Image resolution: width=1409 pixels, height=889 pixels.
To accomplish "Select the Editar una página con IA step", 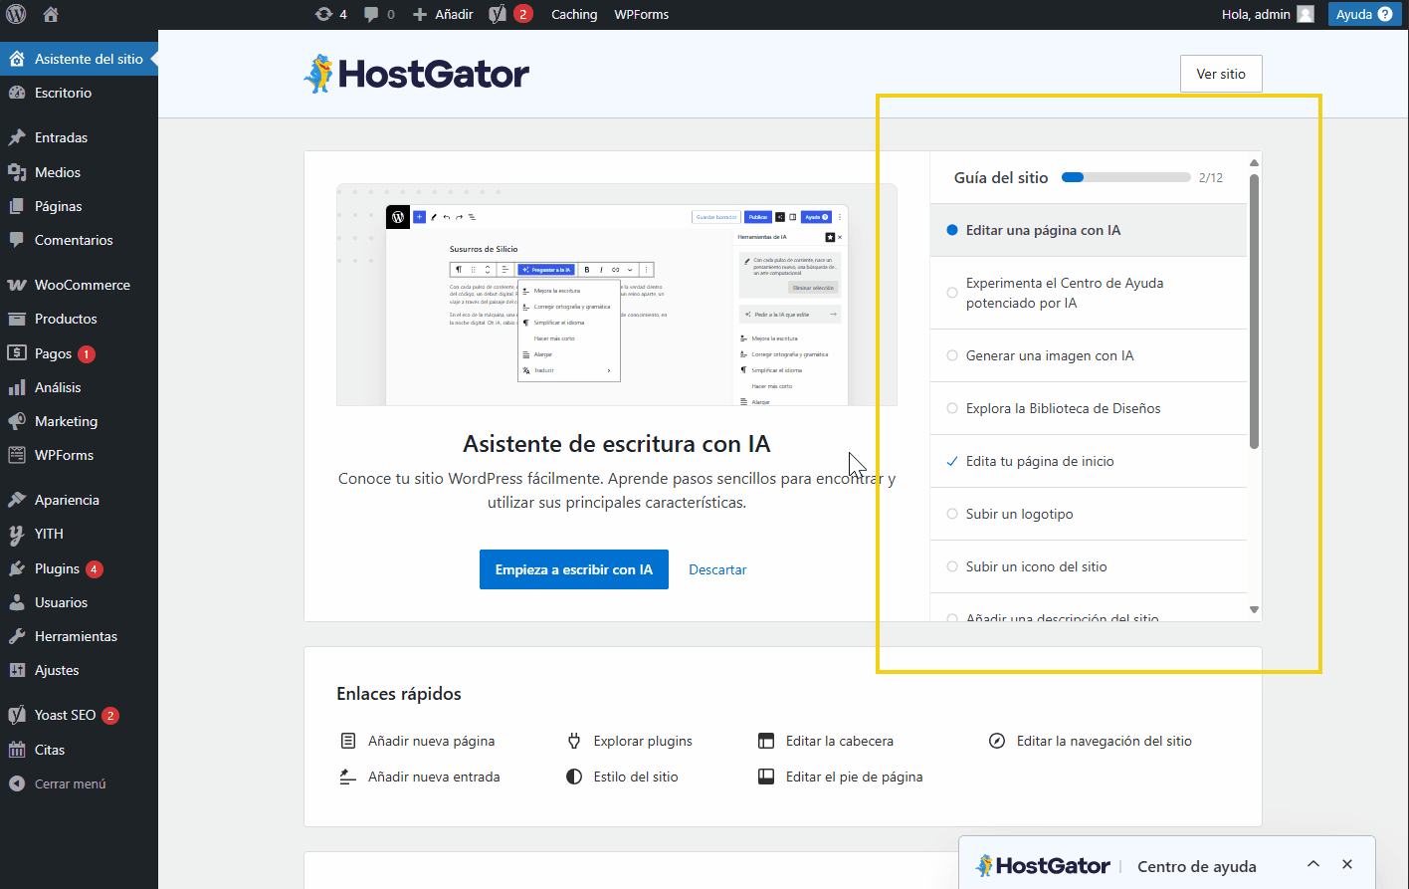I will (x=1089, y=230).
